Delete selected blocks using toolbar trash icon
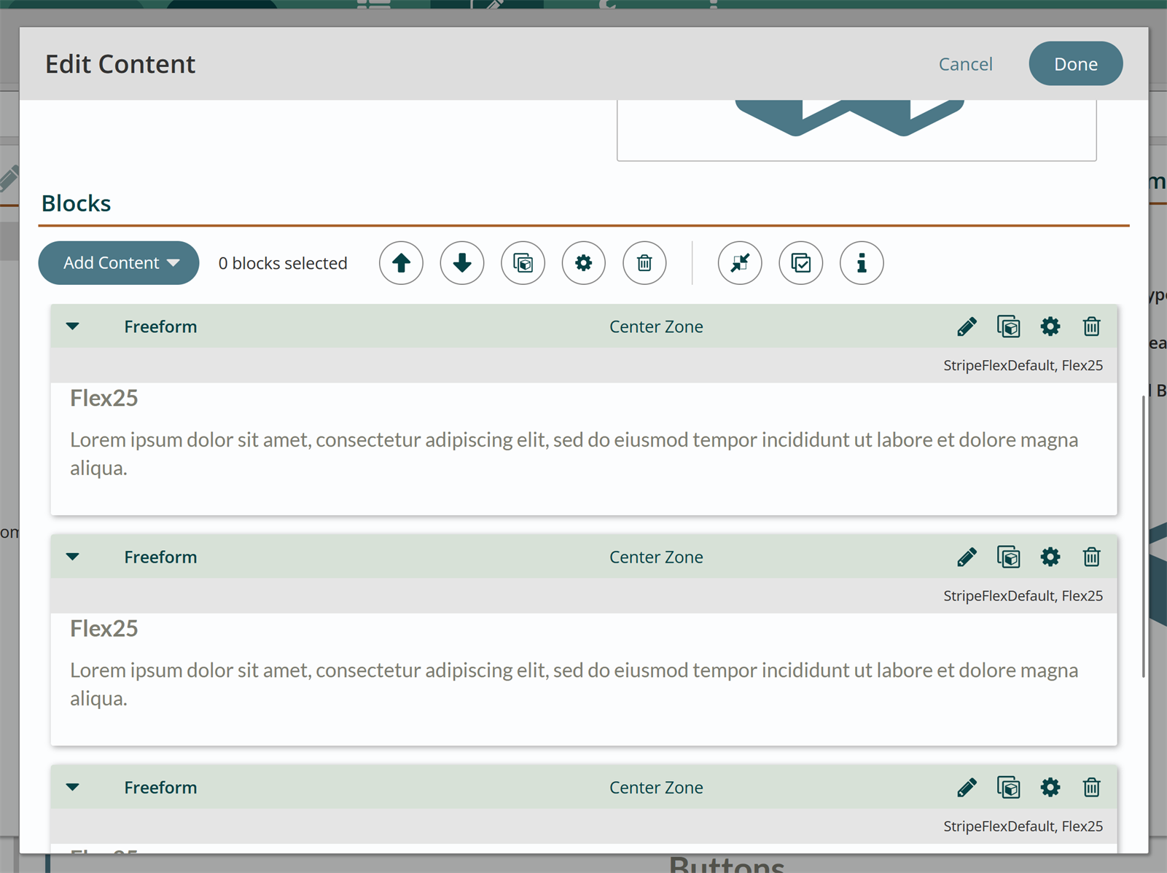This screenshot has width=1167, height=873. [644, 263]
